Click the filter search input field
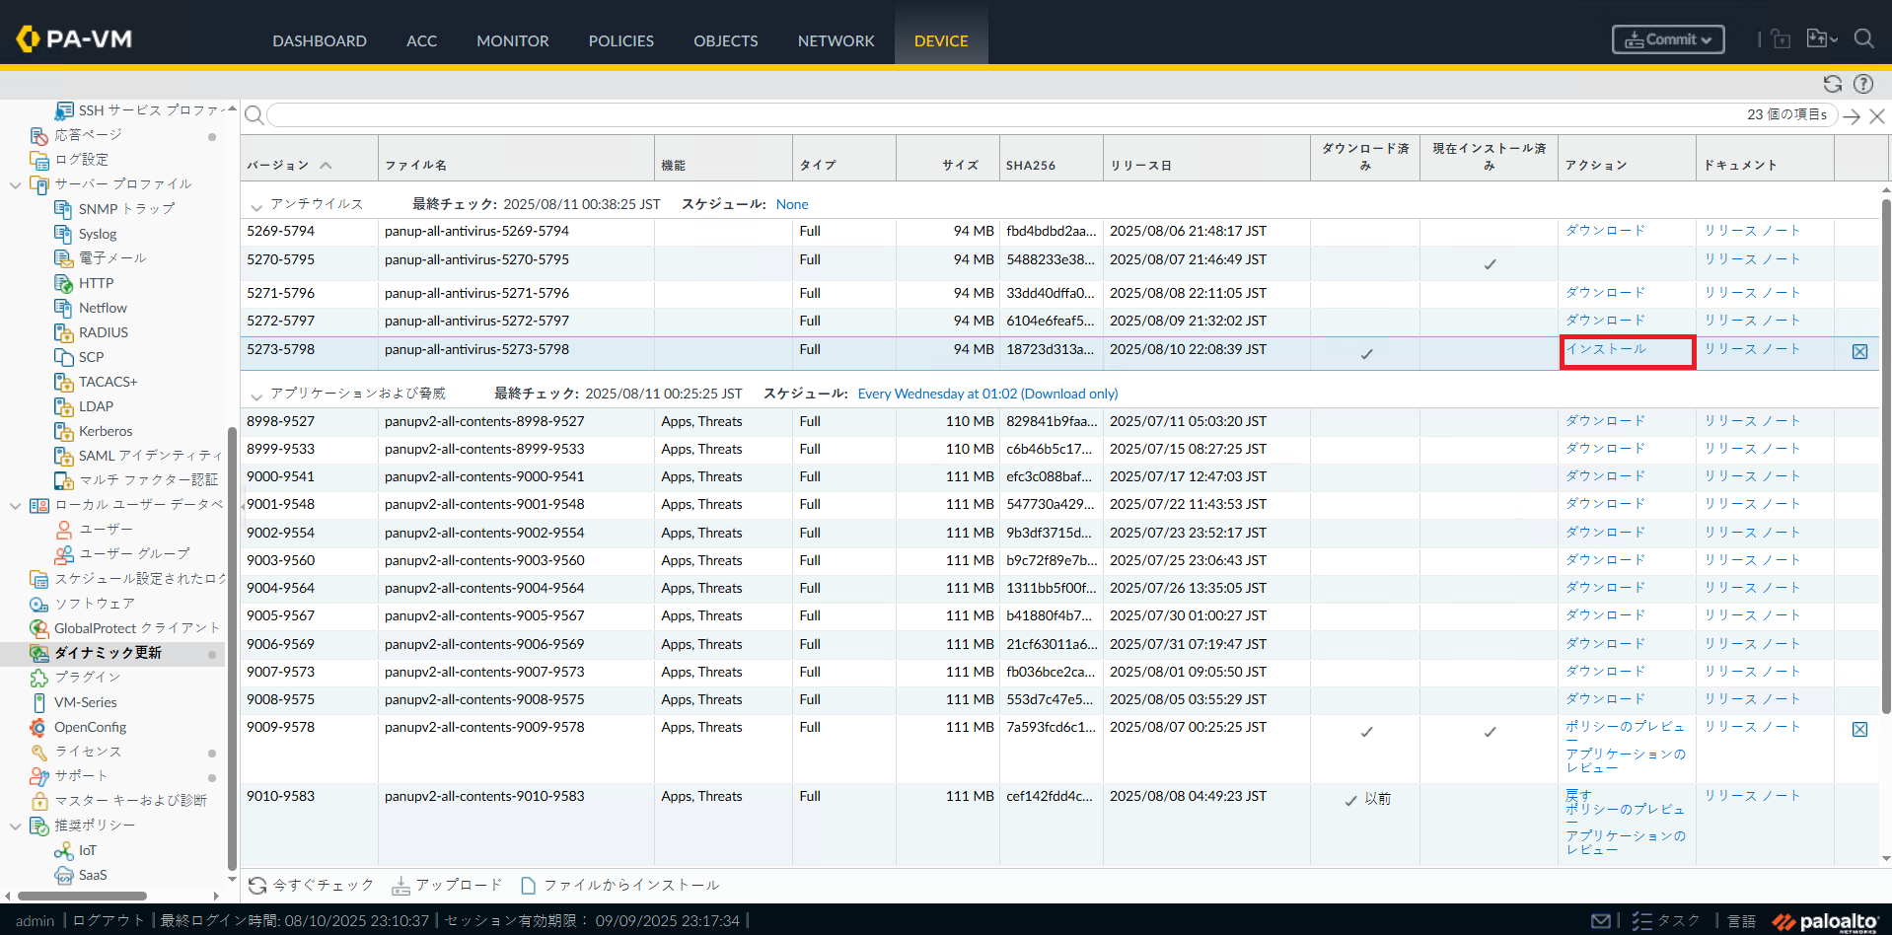This screenshot has width=1892, height=935. pyautogui.click(x=986, y=115)
